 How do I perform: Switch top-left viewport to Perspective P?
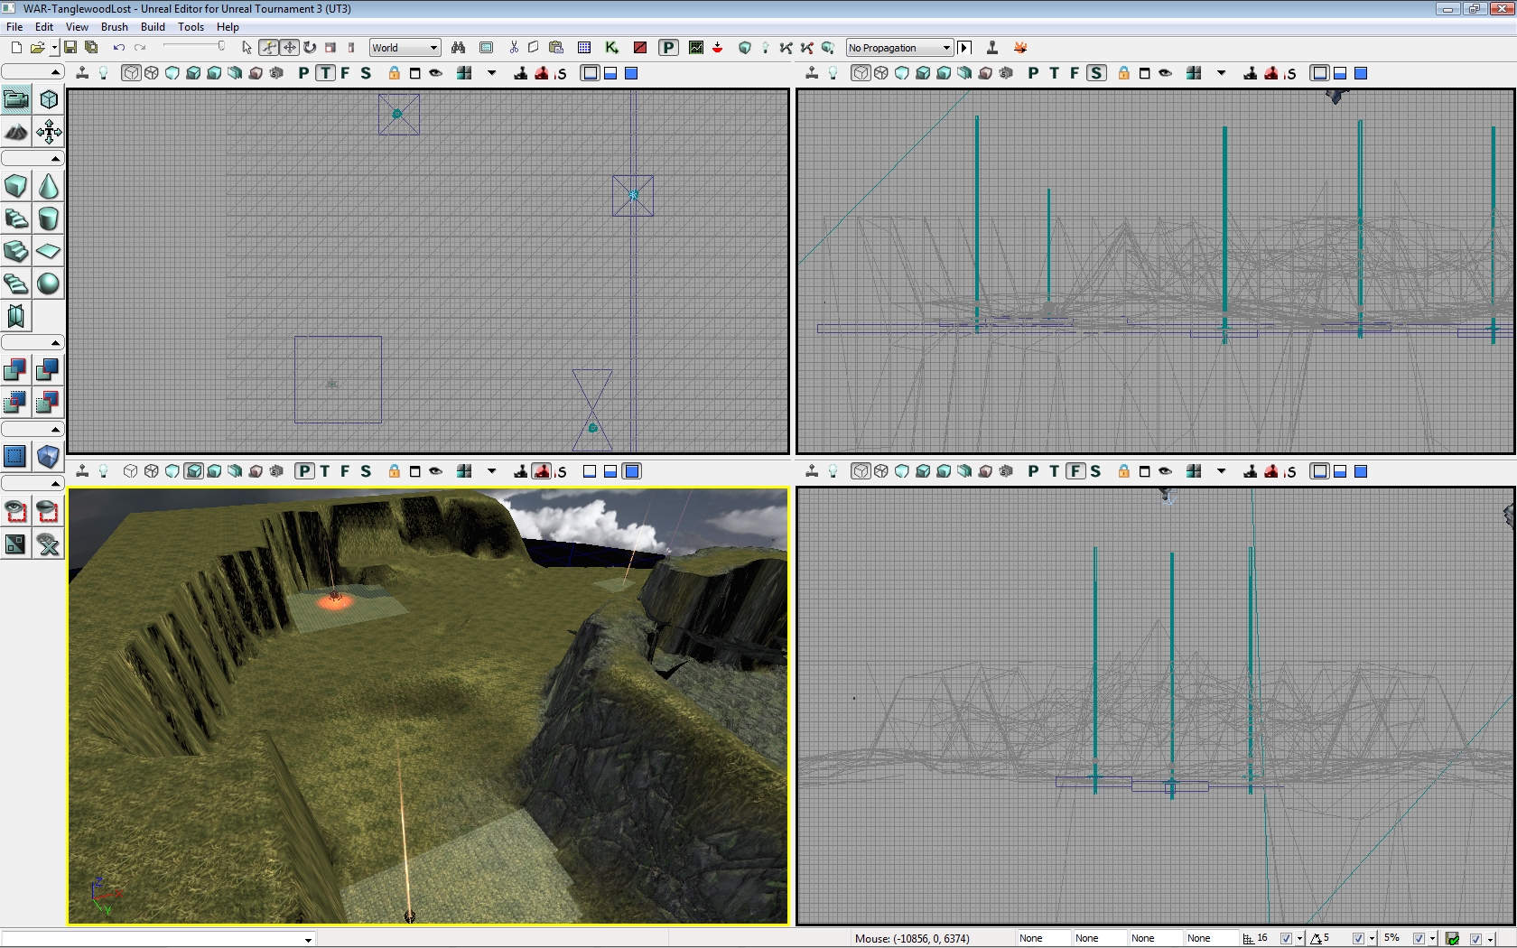click(303, 73)
